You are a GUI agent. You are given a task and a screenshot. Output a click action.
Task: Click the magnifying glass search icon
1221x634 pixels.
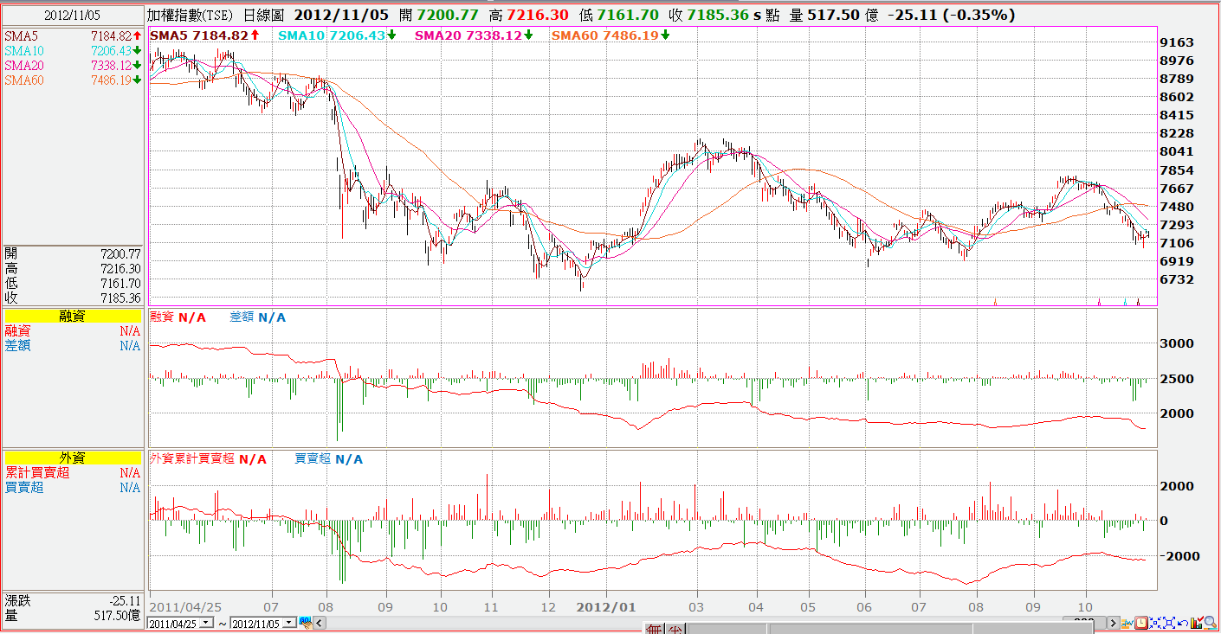click(x=1211, y=624)
